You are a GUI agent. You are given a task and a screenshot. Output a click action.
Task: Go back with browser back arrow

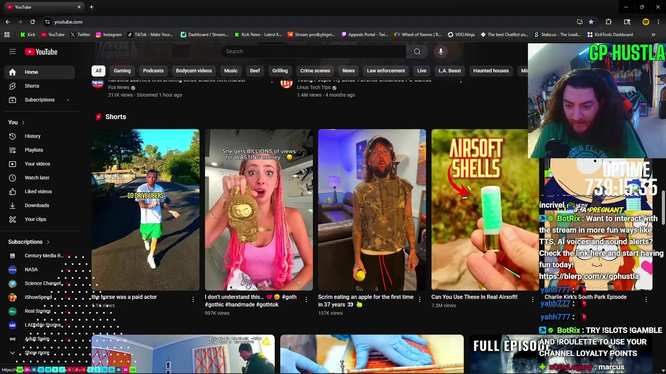pos(7,22)
